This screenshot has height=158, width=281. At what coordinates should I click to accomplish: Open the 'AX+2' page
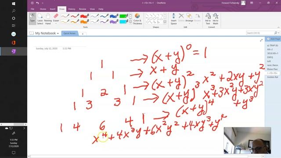(x=270, y=49)
